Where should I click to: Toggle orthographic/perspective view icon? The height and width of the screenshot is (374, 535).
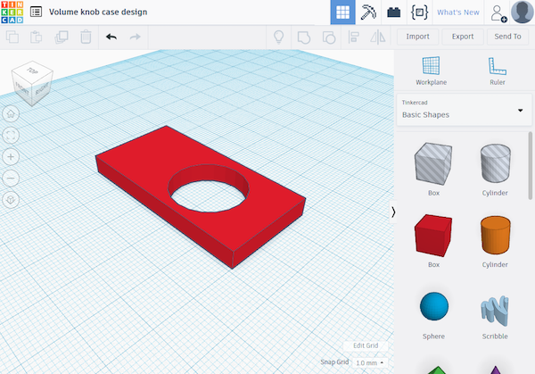point(11,199)
